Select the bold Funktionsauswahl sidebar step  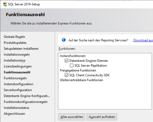[17, 72]
